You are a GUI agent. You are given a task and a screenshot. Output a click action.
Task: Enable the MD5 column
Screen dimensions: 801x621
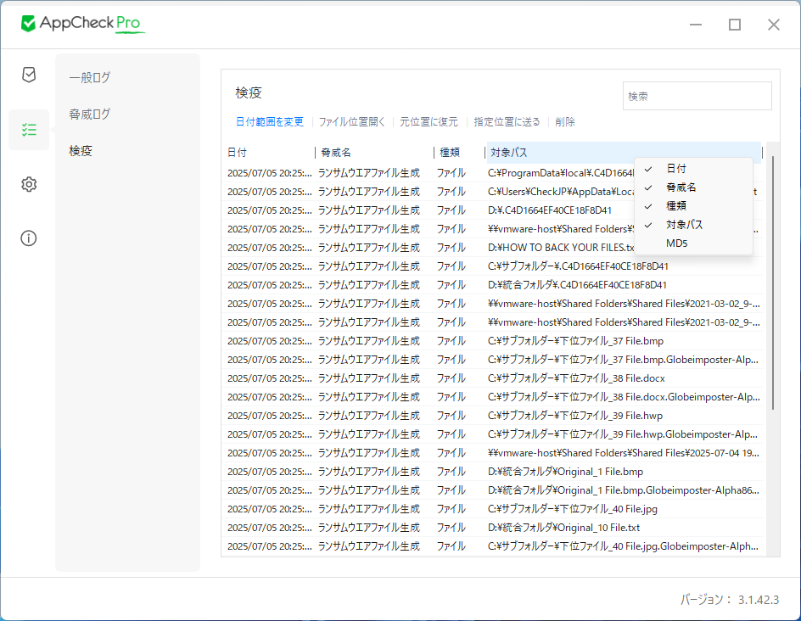pyautogui.click(x=677, y=243)
